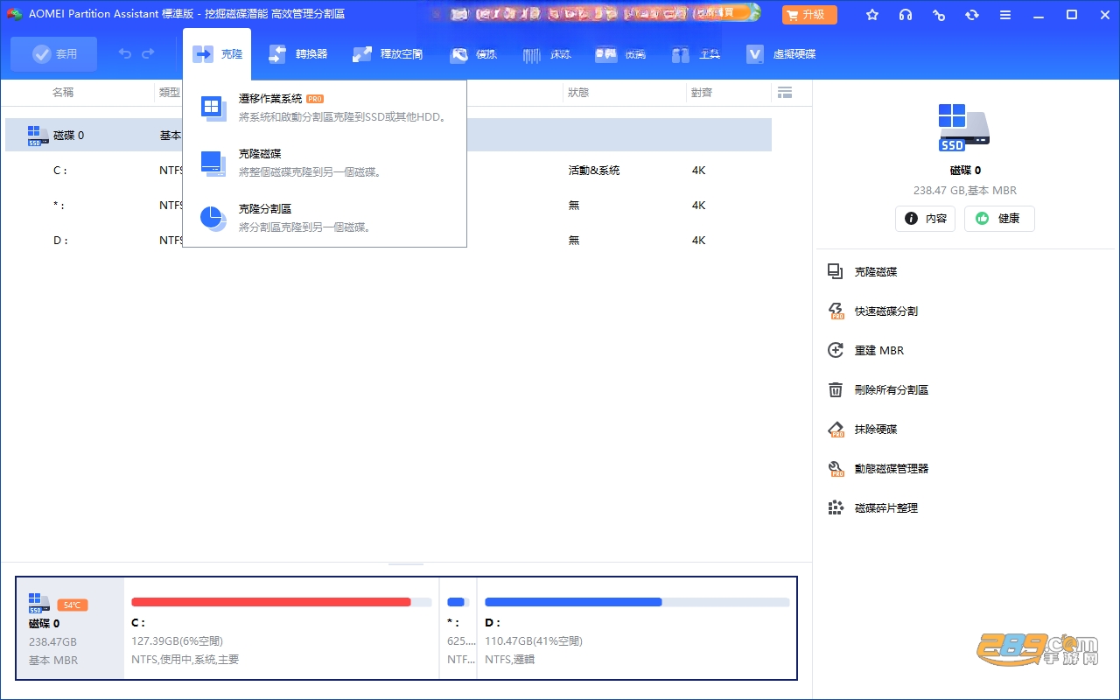The height and width of the screenshot is (700, 1120).
Task: Click the key register icon in title bar
Action: 939,15
